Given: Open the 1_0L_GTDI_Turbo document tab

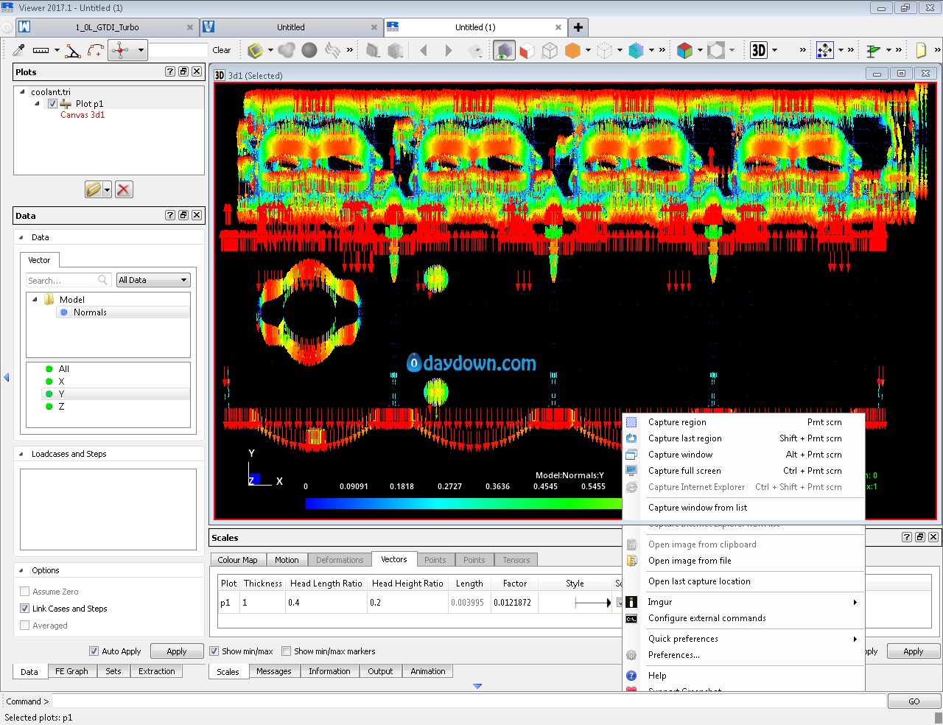Looking at the screenshot, I should (x=107, y=27).
